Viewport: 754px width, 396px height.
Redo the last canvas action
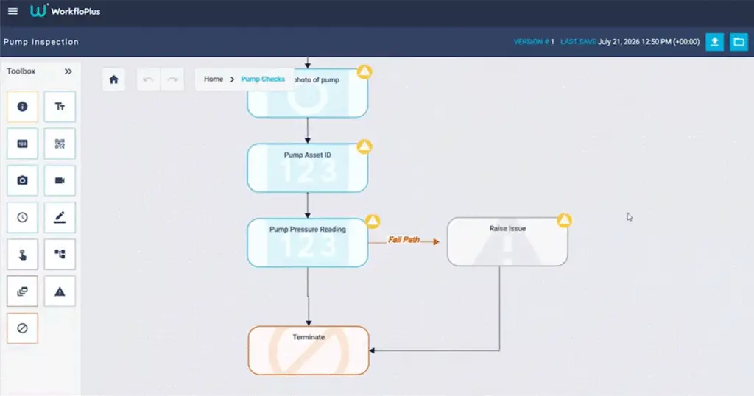(x=172, y=79)
